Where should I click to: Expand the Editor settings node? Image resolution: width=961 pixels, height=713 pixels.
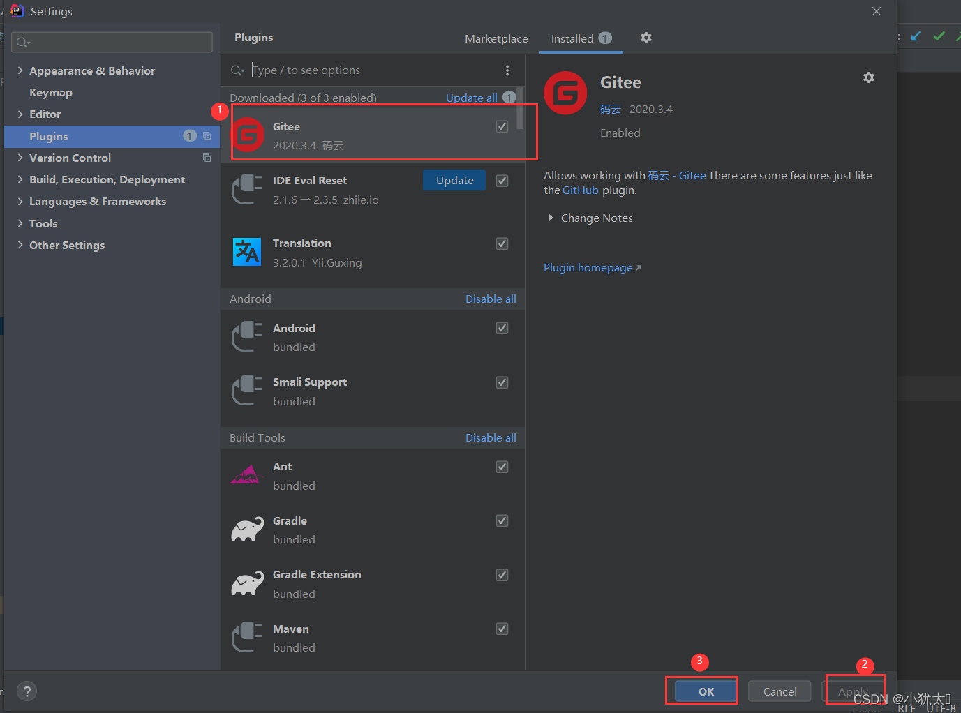pos(20,114)
